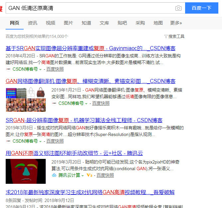Expand dropdown arrow under SRGAN-超分辨率 result
222x208 pixels.
40,141
